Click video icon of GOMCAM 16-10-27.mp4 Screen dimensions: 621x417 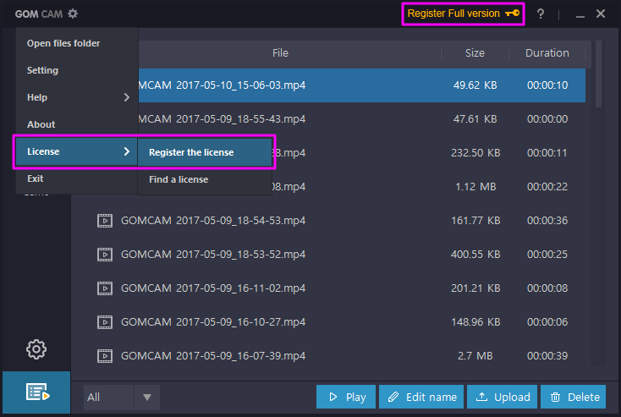tap(105, 322)
